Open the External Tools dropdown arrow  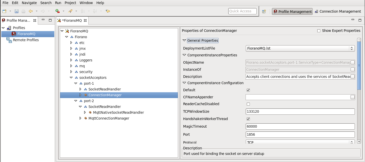click(x=76, y=11)
